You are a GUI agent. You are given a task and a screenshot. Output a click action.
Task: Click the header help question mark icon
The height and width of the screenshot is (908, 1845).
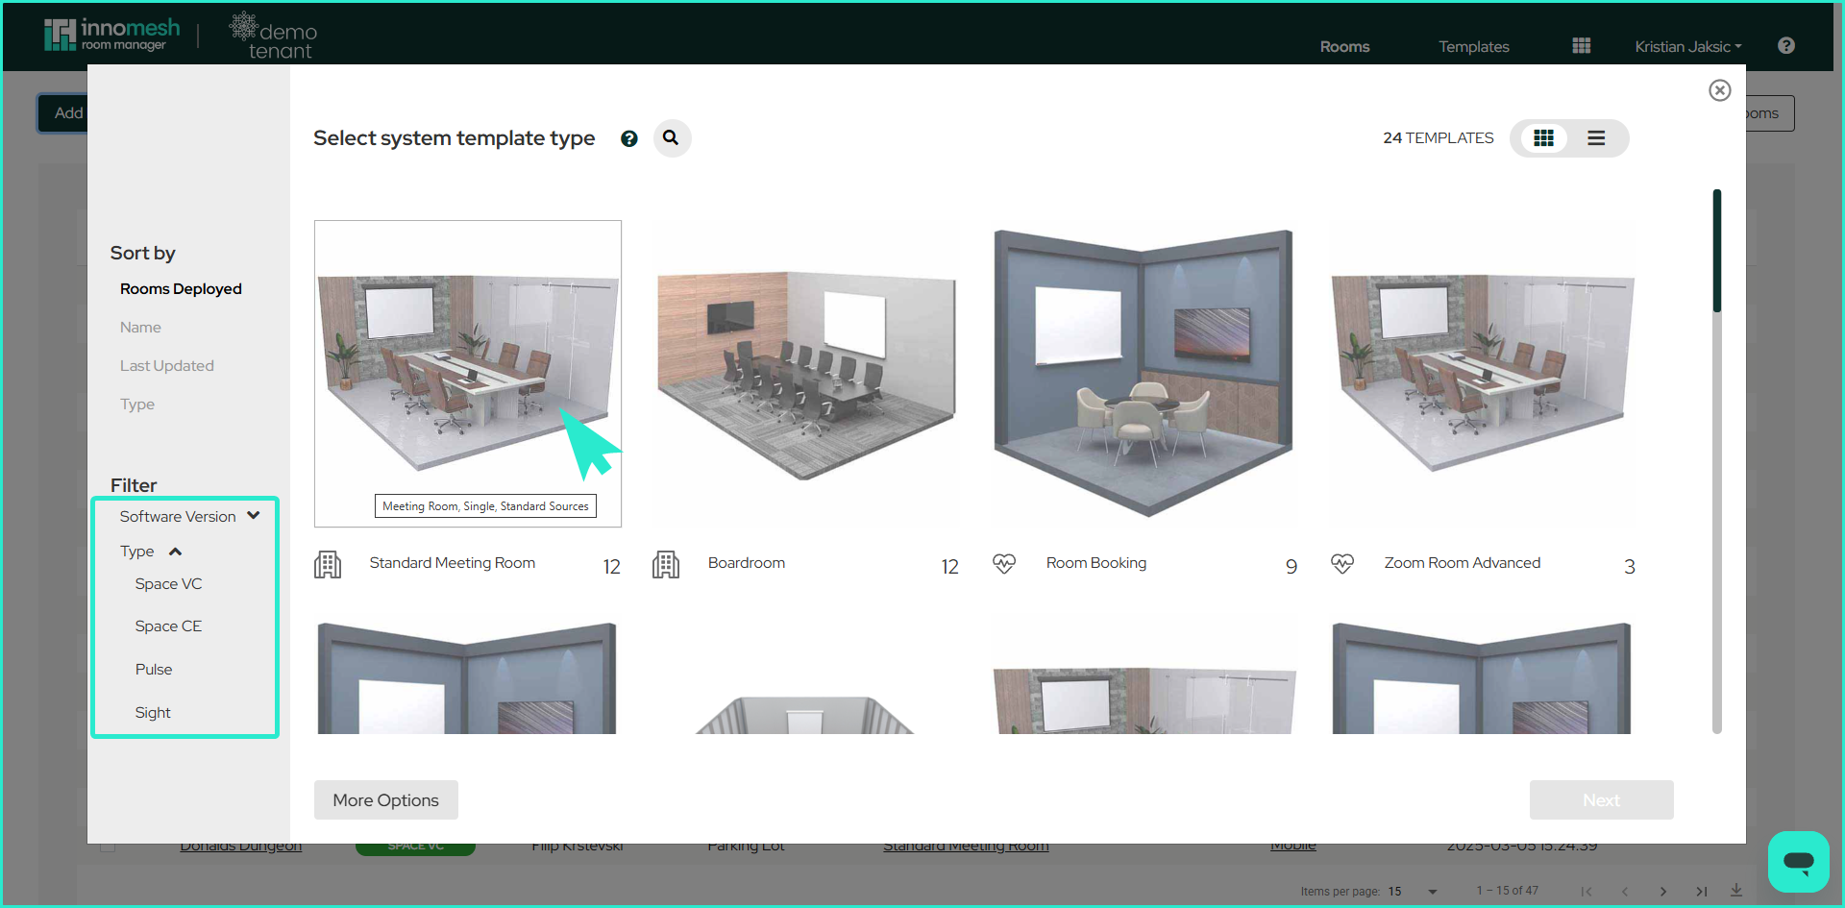[1786, 45]
